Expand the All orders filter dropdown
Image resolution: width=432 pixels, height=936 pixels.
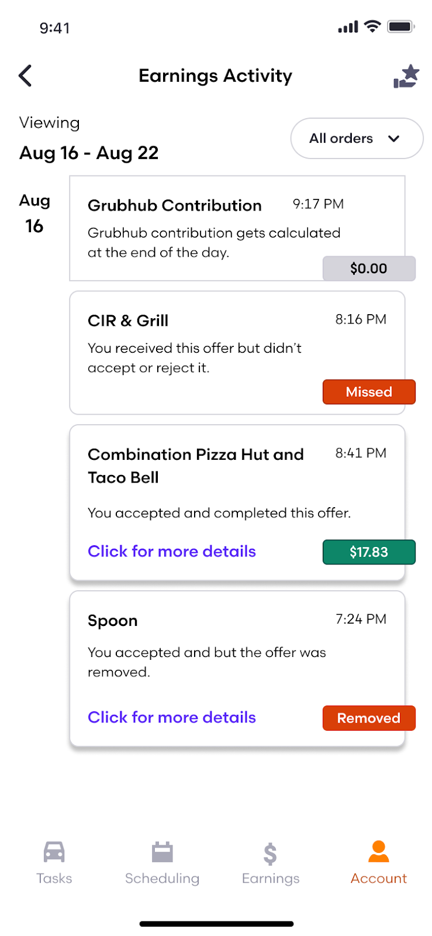coord(357,139)
